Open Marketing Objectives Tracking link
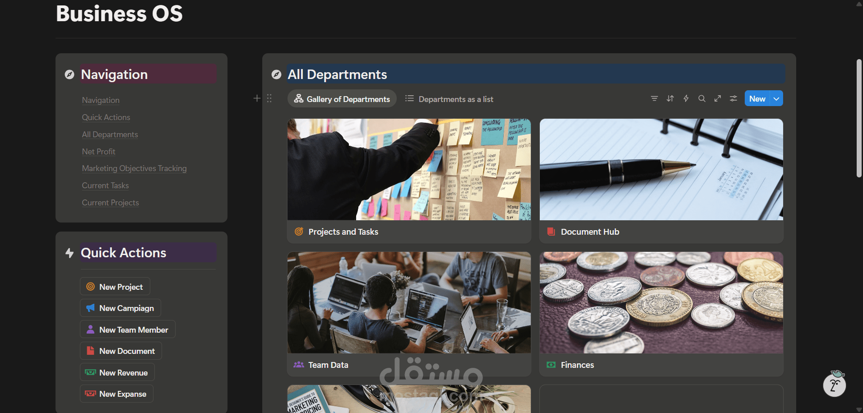Screen dimensions: 863x413 tap(135, 168)
